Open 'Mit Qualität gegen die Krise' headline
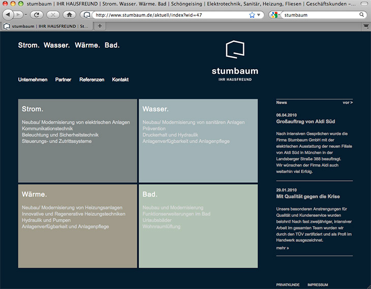Screen dimensions: 371x289 click(308, 197)
